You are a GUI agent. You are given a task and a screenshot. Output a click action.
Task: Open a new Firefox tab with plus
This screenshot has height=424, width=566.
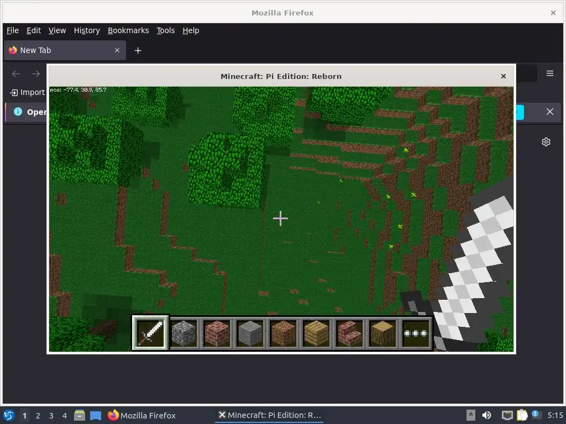[x=138, y=50]
